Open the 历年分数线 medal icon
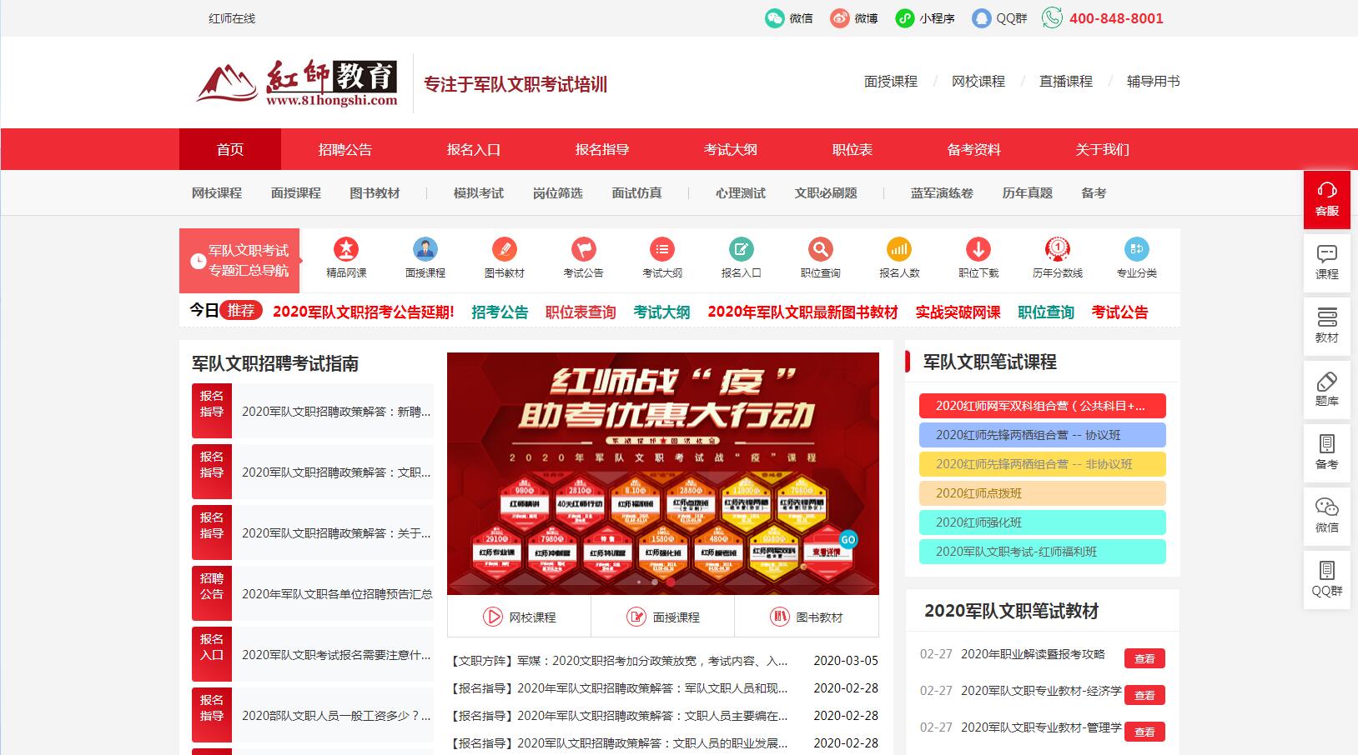 tap(1057, 249)
